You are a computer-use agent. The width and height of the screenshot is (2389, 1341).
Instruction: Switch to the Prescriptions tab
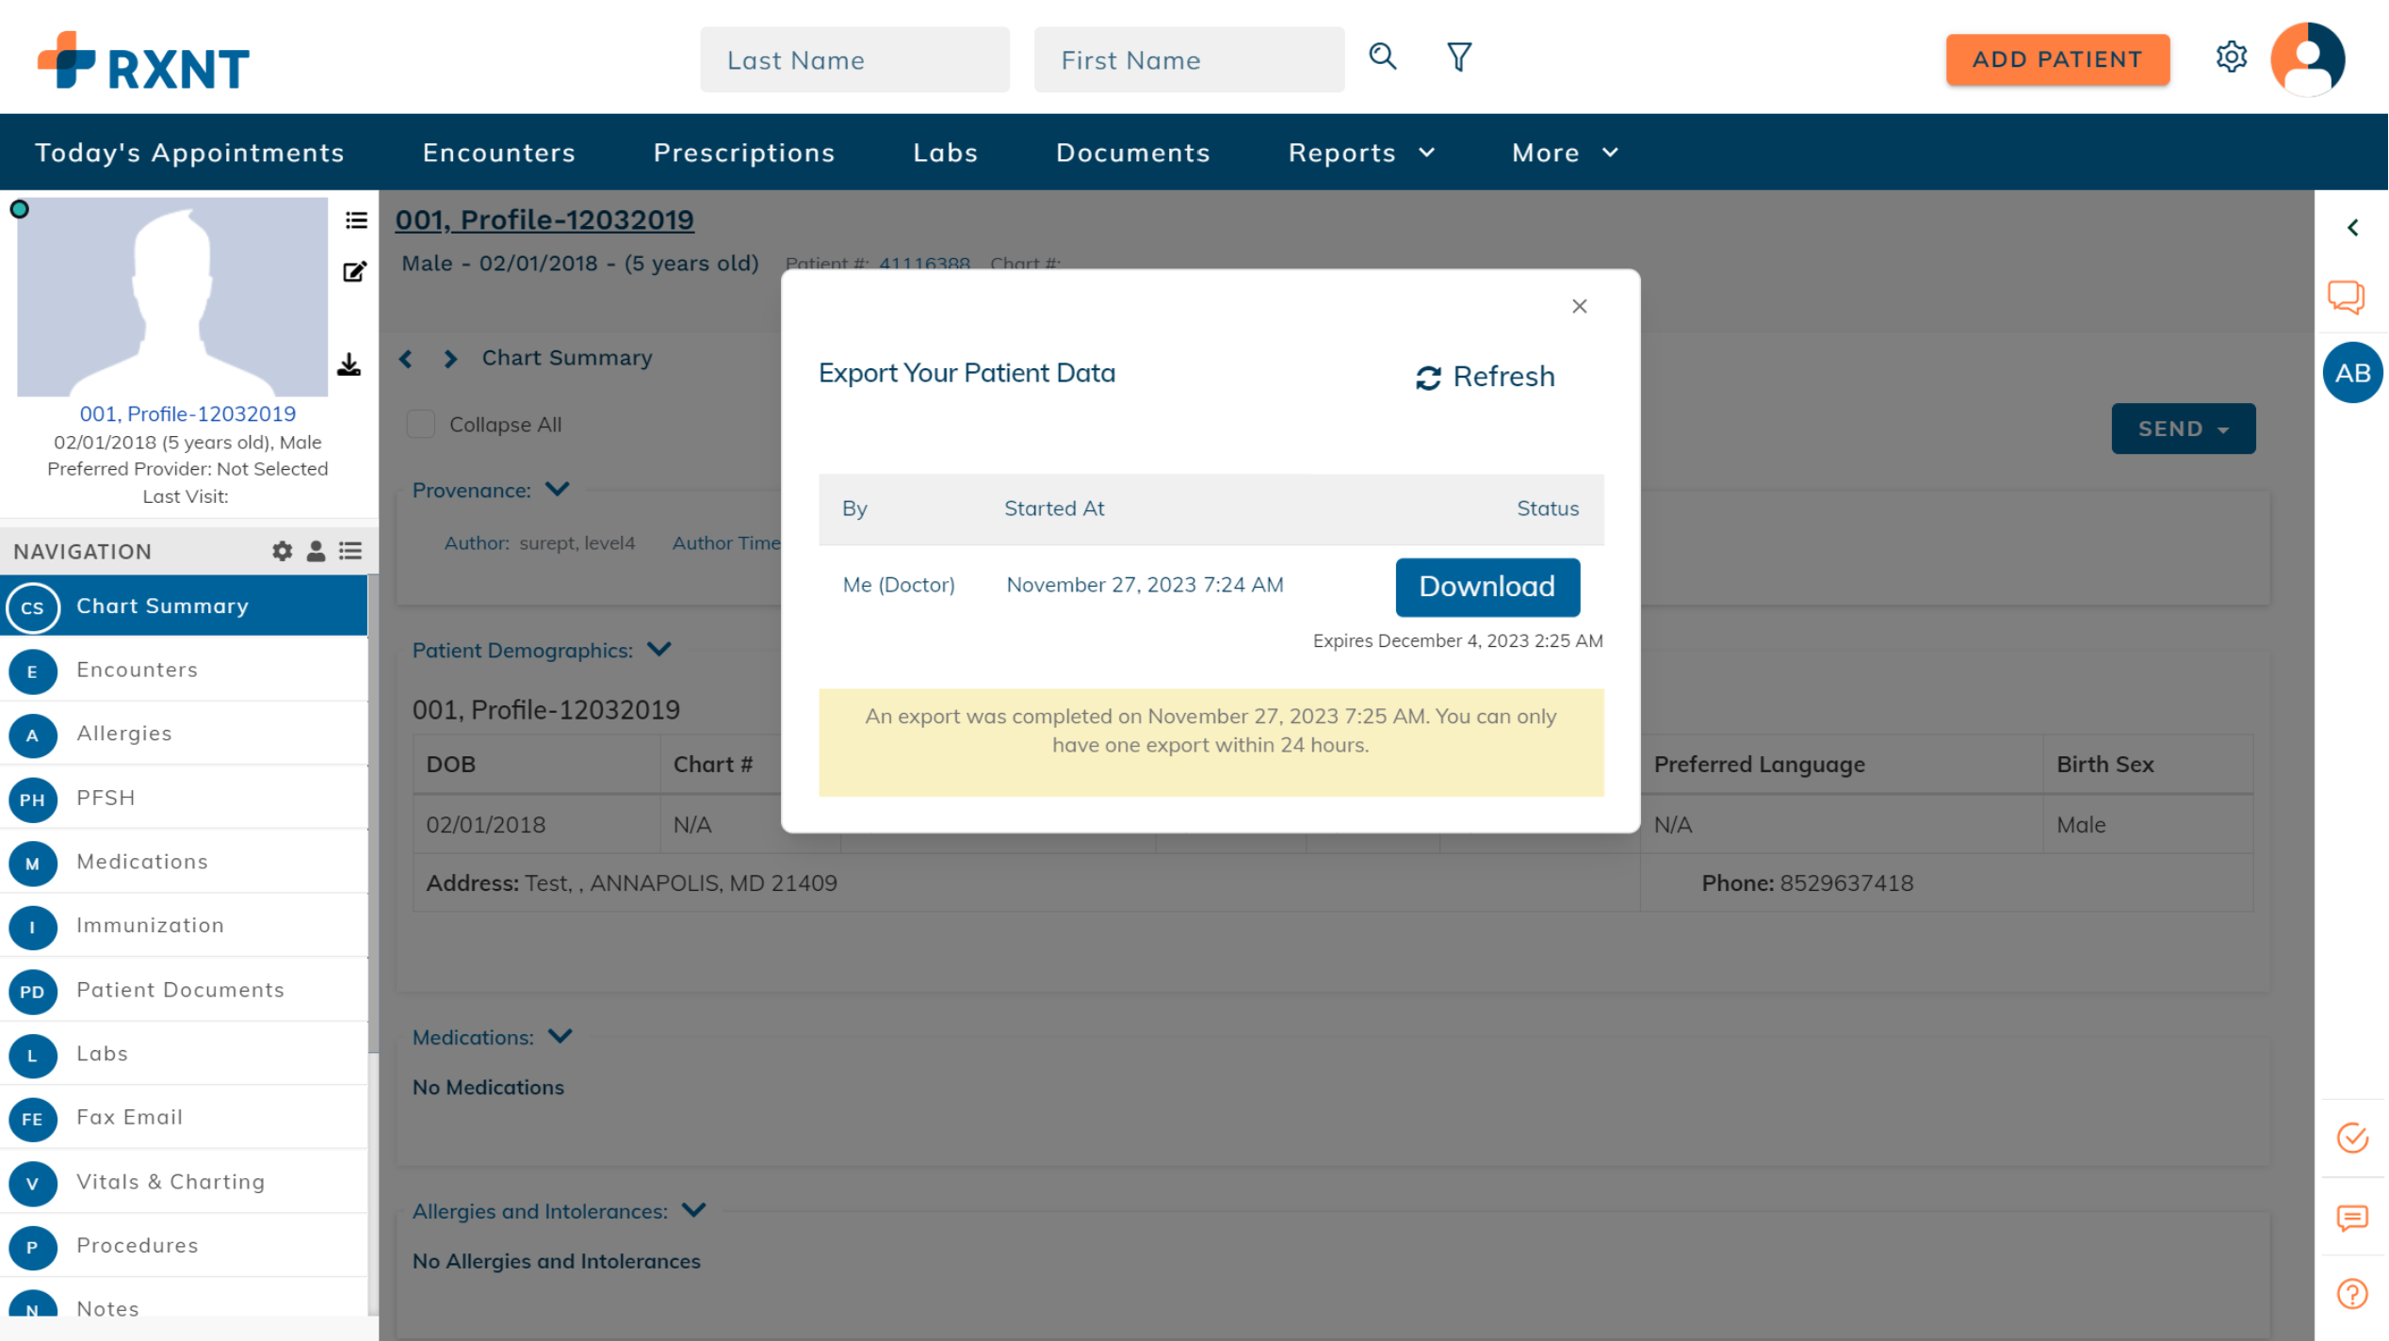tap(743, 152)
